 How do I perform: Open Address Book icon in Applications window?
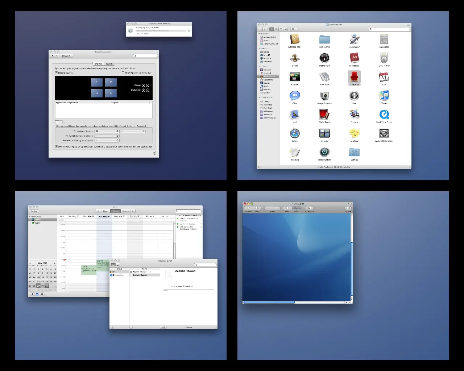click(x=295, y=39)
